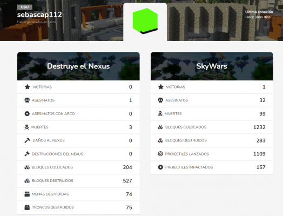283x216 pixels.
Task: Click the chest icon beside Menas Destruidas
Action: (27, 194)
